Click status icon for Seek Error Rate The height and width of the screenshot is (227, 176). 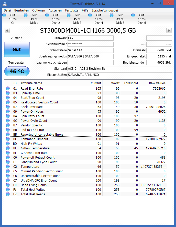tap(8, 107)
